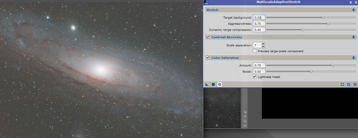Click the diagonal arrow icon beside preview
Image resolution: width=358 pixels, height=138 pixels.
pos(245,112)
